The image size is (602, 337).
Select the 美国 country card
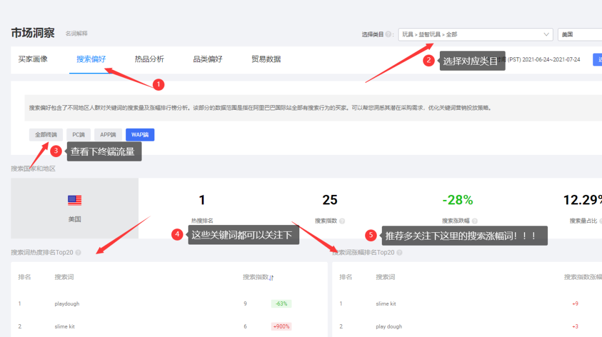(x=75, y=208)
